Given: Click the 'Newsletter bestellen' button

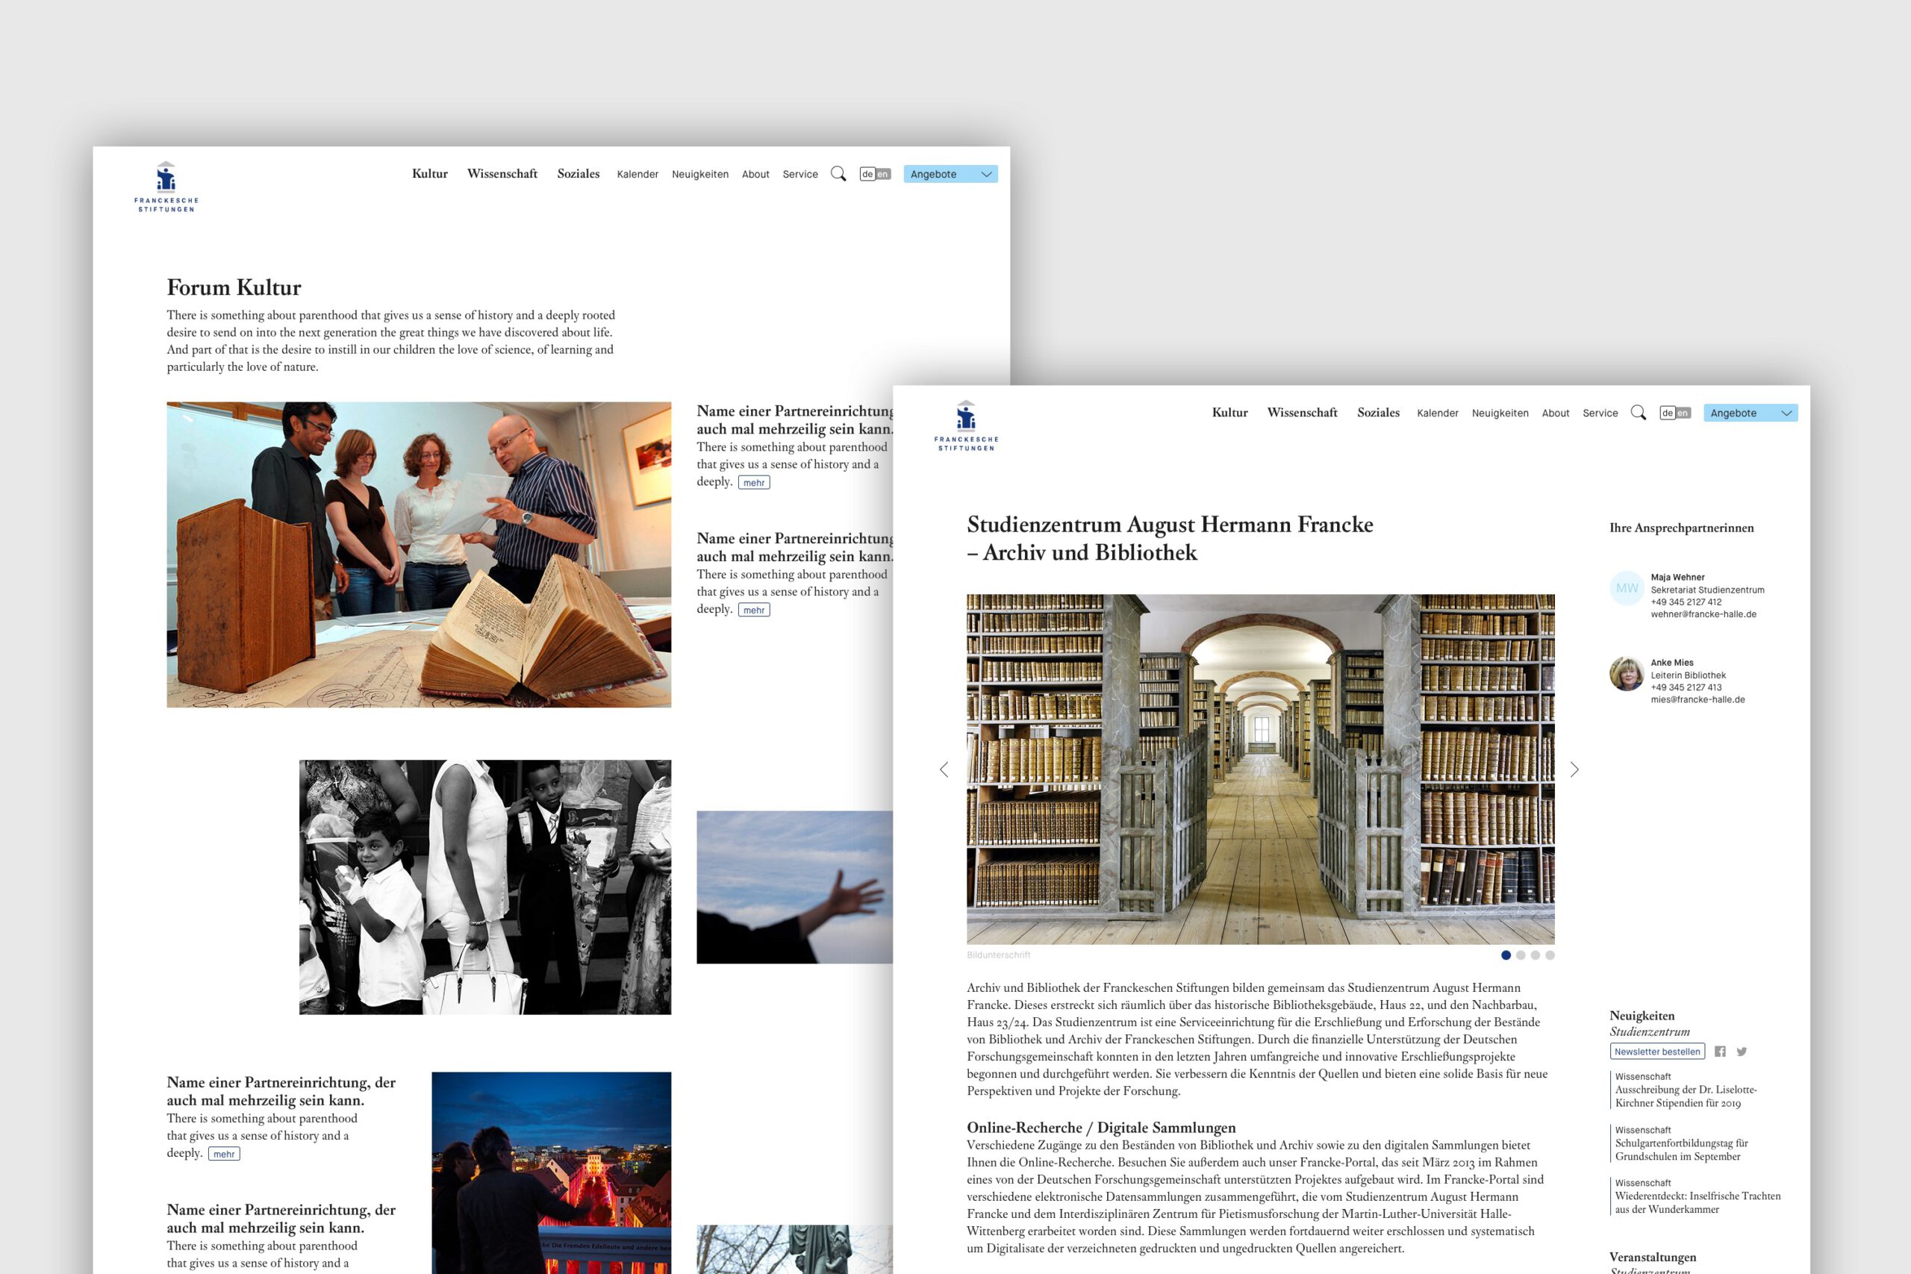Looking at the screenshot, I should (x=1656, y=1052).
